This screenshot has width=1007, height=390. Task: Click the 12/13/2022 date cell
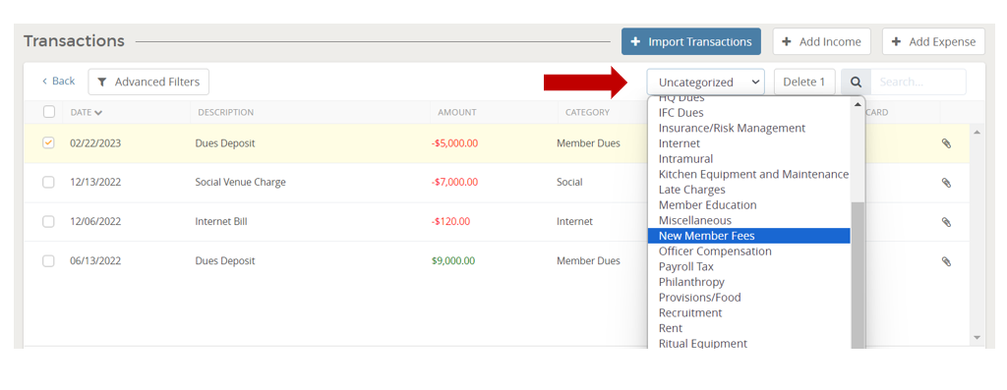click(x=95, y=182)
